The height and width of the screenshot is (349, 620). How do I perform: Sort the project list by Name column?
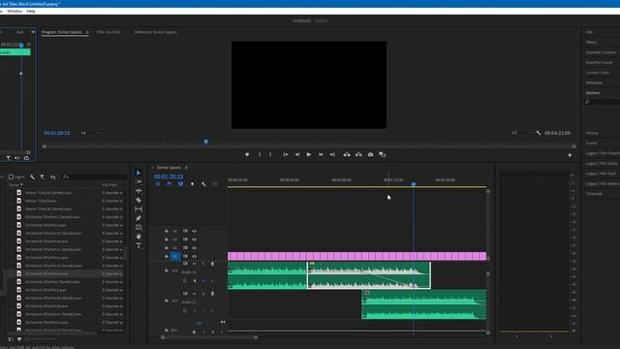[x=15, y=185]
